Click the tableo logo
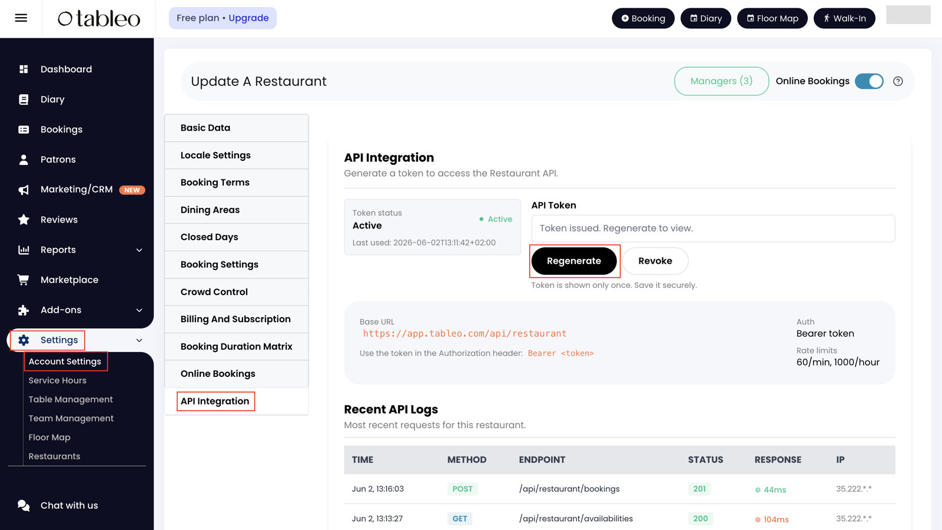This screenshot has height=530, width=942. [x=99, y=19]
